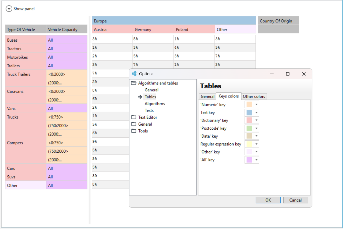
Task: Click the Poland column header
Action: (x=194, y=29)
